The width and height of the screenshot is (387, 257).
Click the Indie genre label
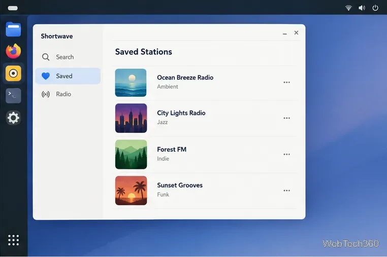tap(163, 159)
